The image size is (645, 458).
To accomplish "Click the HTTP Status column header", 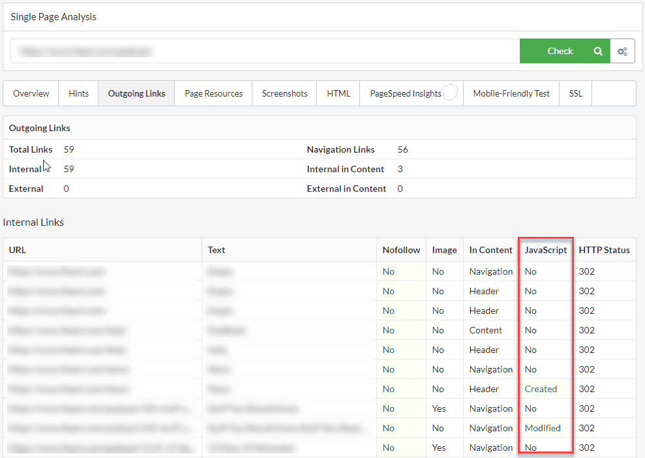I will [605, 250].
